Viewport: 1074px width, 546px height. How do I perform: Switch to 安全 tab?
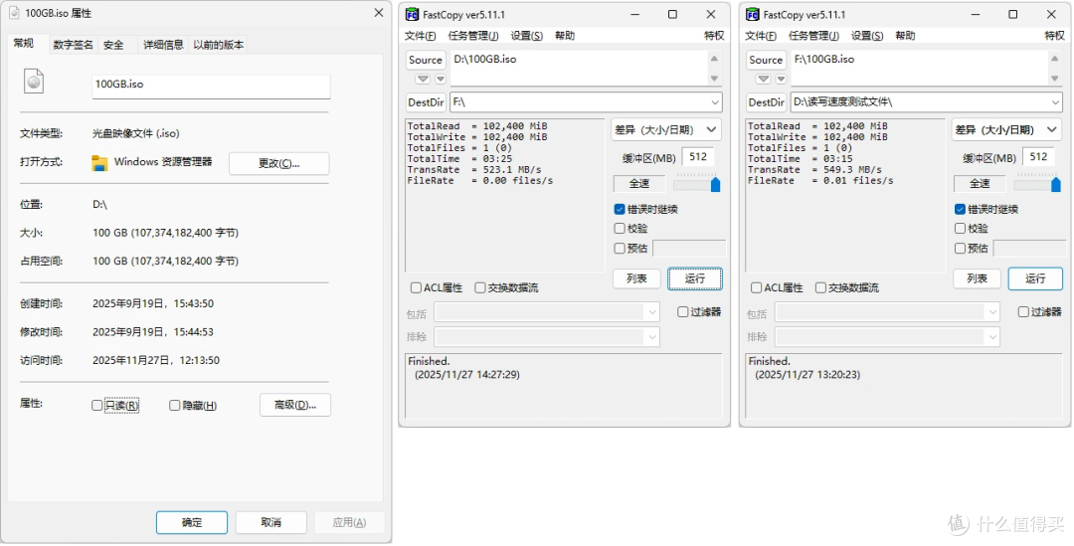point(113,45)
